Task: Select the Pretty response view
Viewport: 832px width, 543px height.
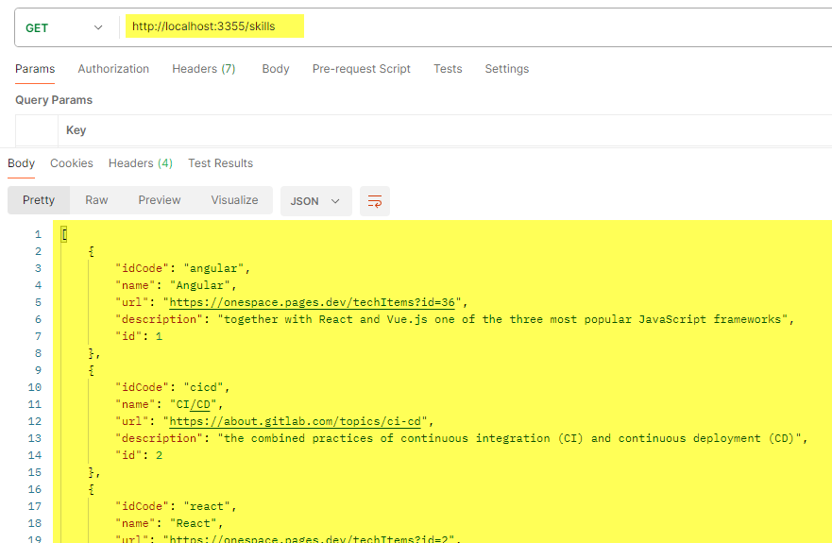Action: (x=39, y=200)
